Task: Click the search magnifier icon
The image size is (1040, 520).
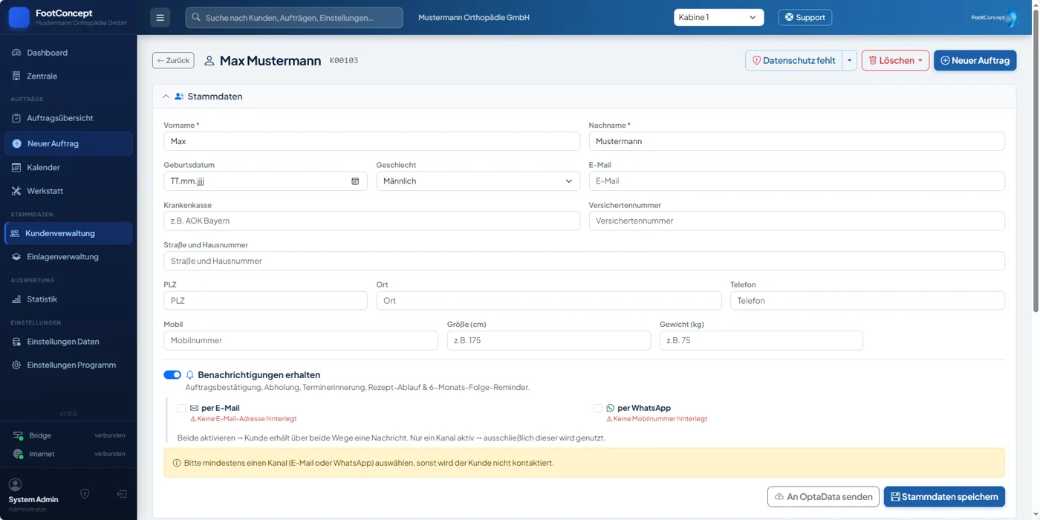Action: click(196, 17)
